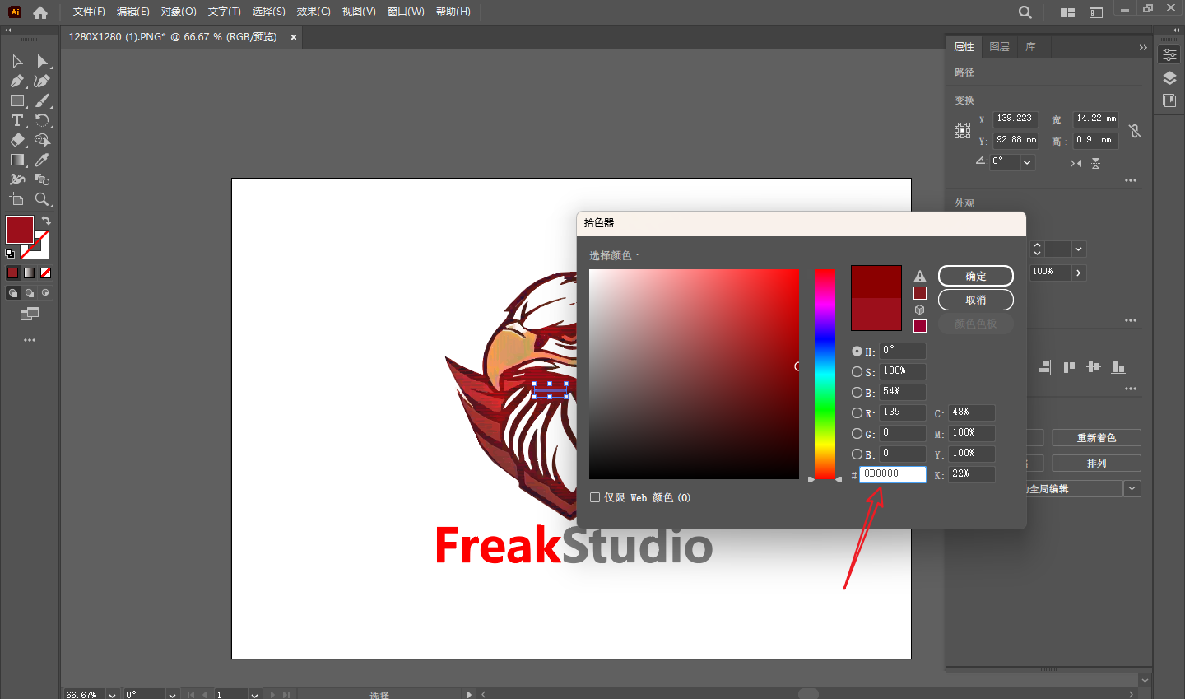Select the Rotate tool
Viewport: 1185px width, 699px height.
point(43,120)
